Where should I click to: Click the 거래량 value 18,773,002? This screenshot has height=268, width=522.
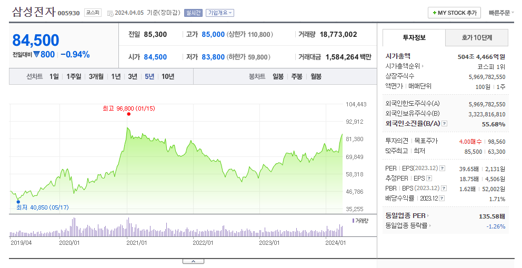tap(338, 34)
